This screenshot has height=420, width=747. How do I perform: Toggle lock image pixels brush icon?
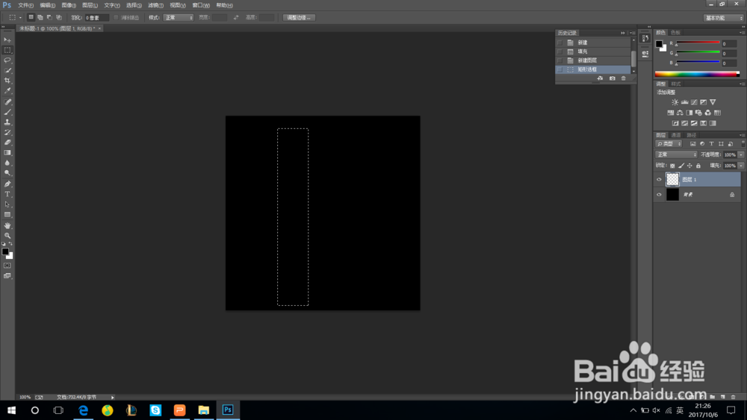[x=681, y=166]
